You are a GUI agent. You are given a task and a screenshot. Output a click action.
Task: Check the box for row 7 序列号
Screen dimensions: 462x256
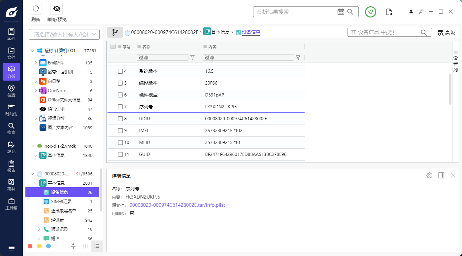120,107
